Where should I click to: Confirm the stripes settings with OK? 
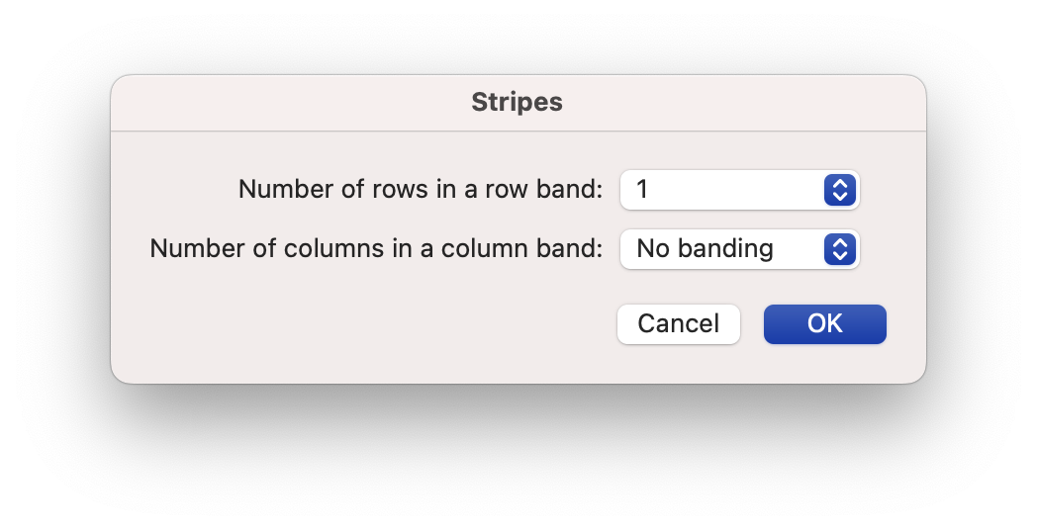(824, 324)
